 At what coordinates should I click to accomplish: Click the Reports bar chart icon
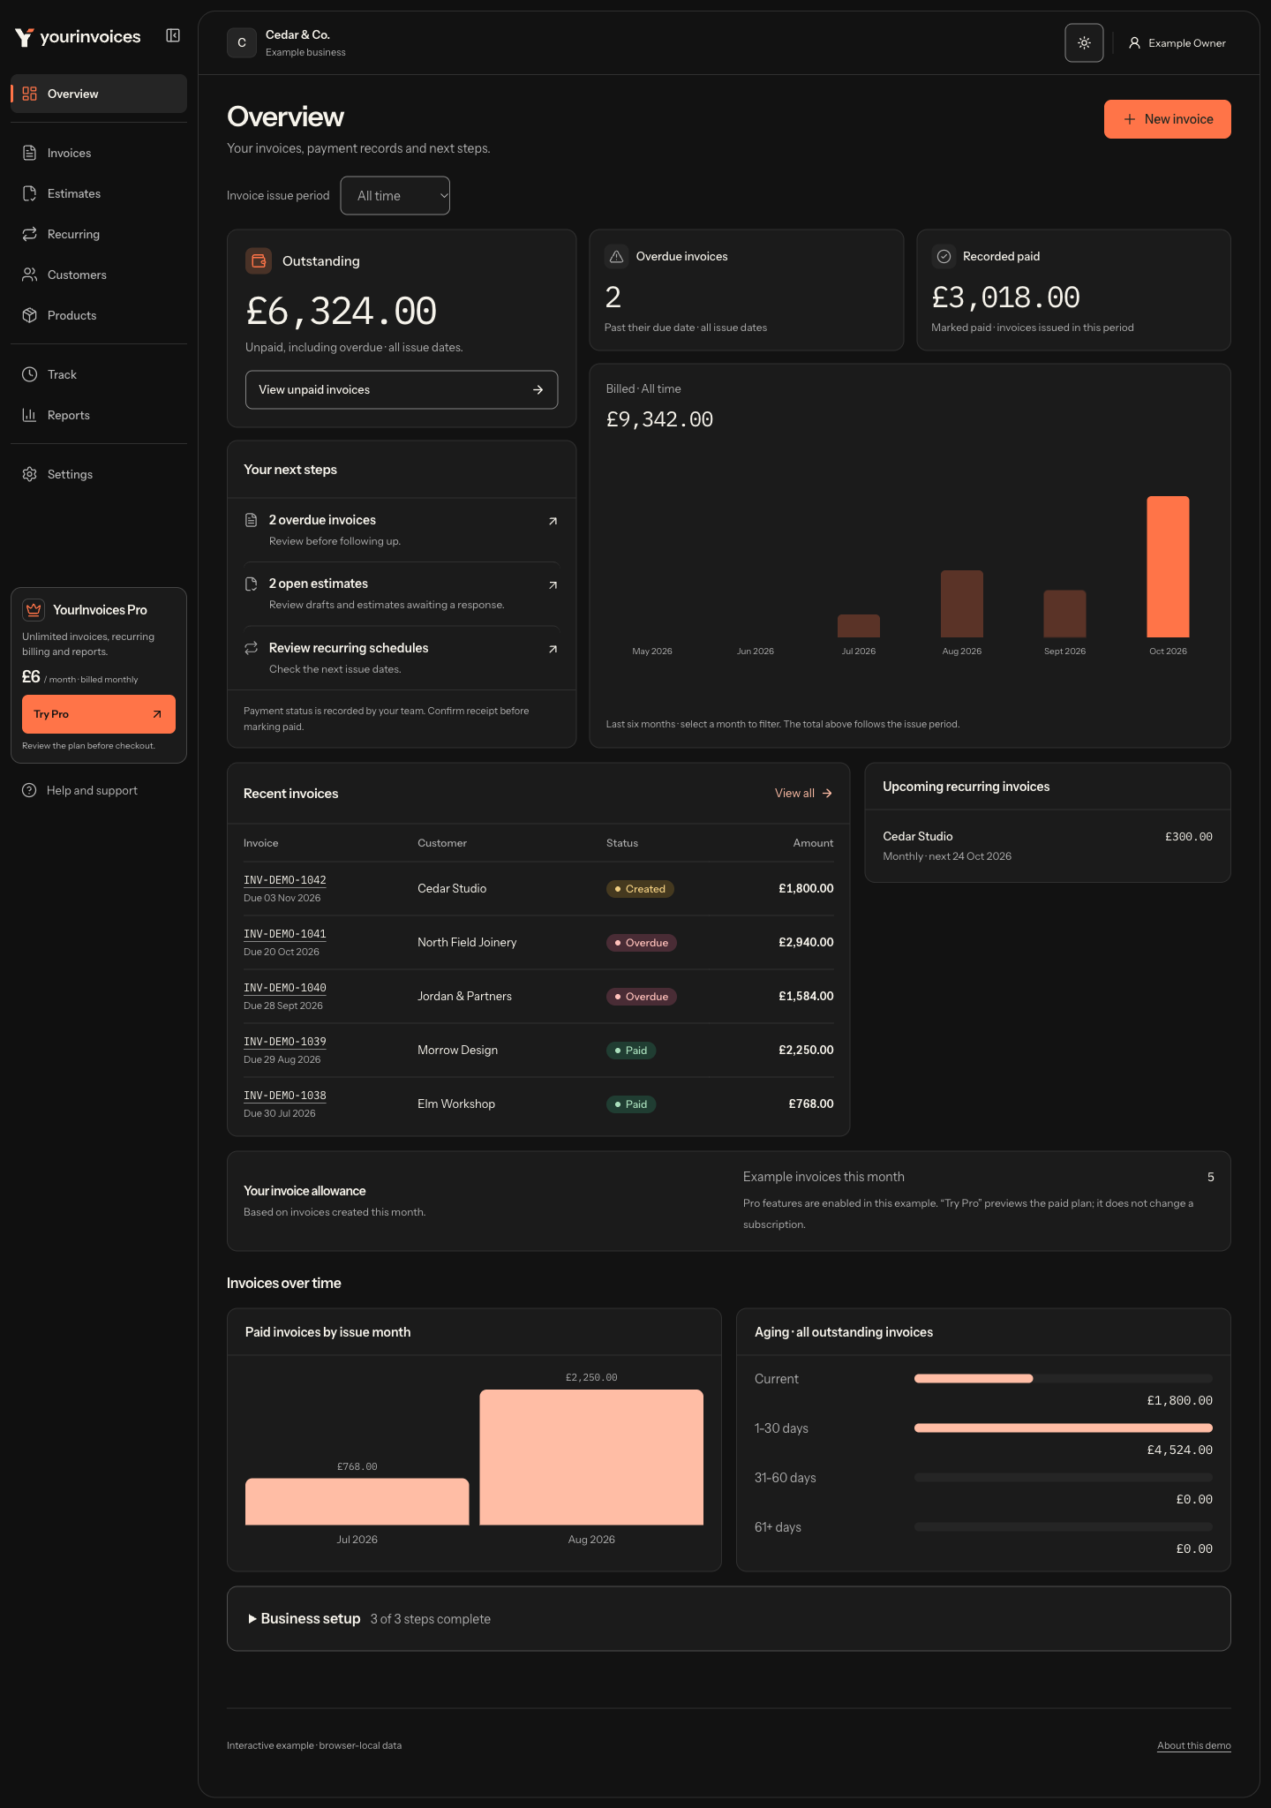pyautogui.click(x=30, y=415)
